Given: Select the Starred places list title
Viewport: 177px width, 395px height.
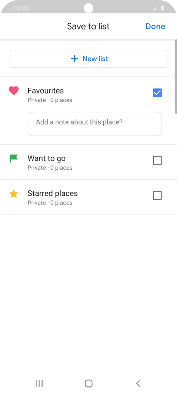Looking at the screenshot, I should tap(53, 193).
